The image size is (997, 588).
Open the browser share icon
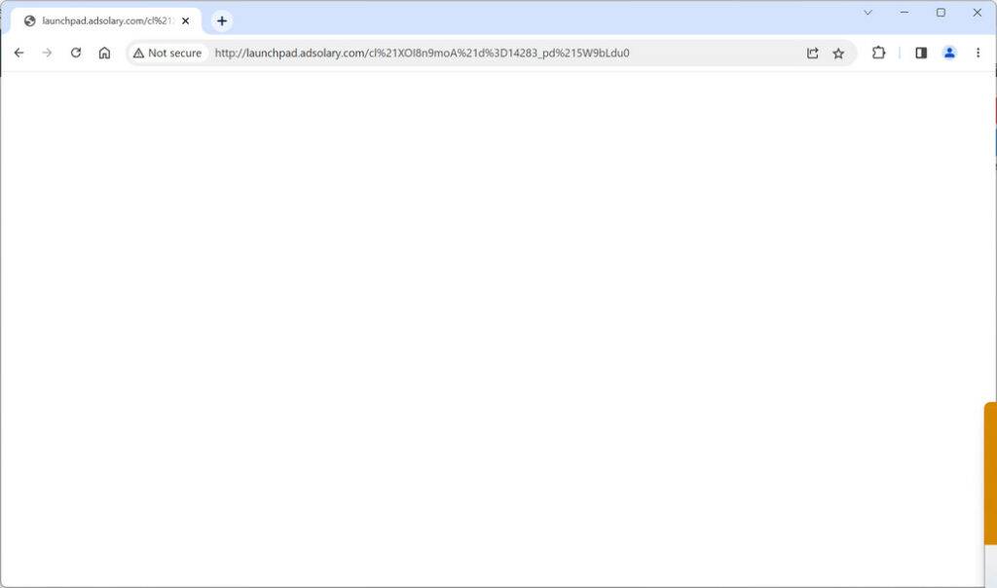813,54
